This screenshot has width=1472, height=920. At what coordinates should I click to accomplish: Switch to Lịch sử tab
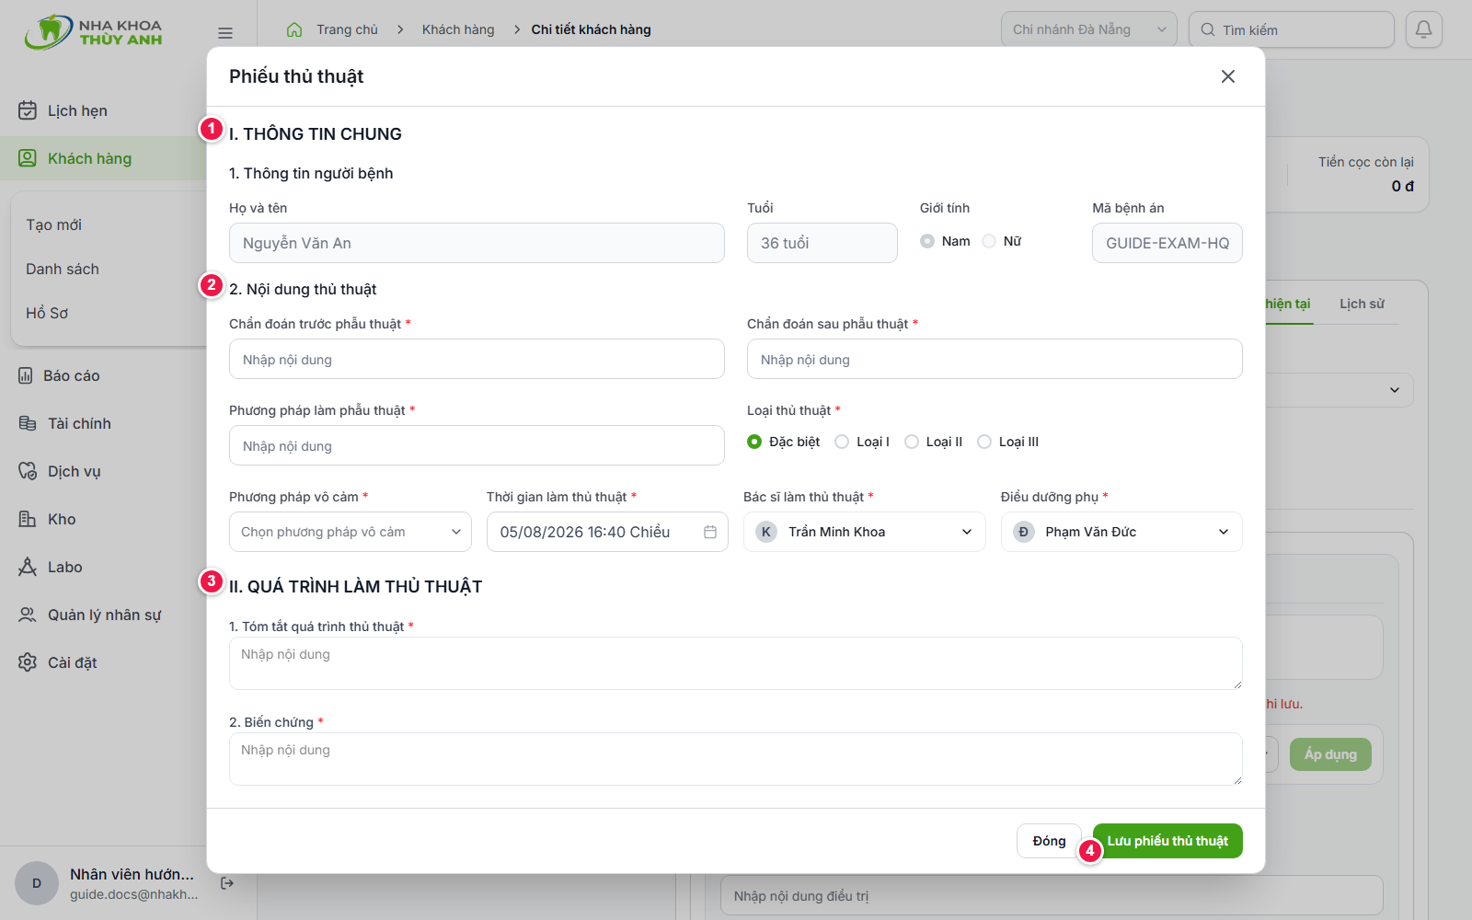click(1362, 304)
